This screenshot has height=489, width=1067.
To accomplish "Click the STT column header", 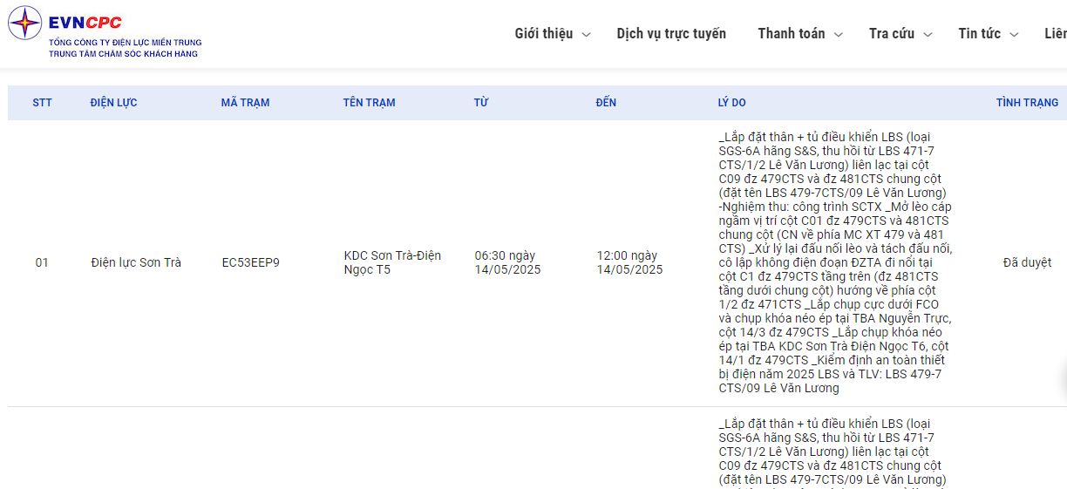I will coord(42,103).
